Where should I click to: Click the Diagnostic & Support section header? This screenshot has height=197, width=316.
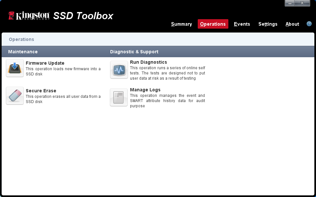[x=134, y=52]
